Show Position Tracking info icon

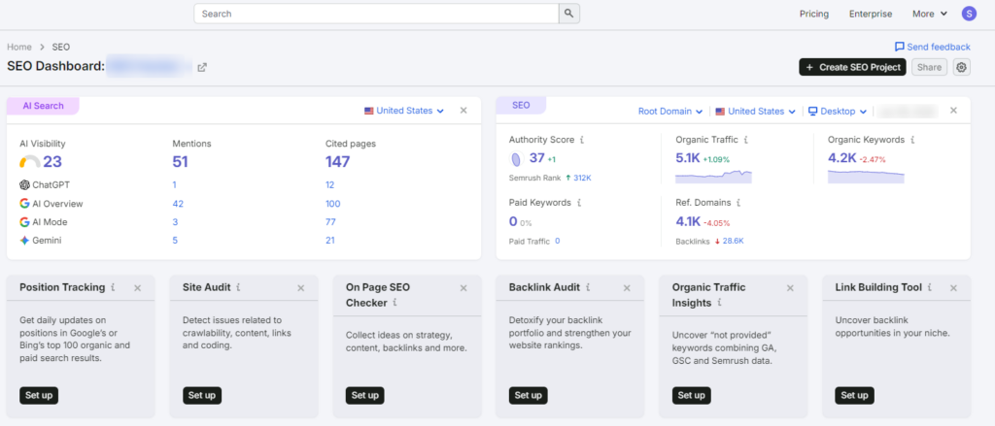pyautogui.click(x=113, y=287)
